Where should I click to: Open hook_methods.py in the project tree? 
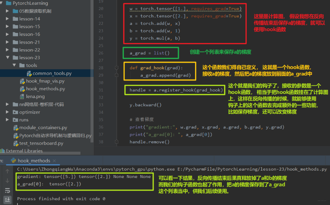46,89
